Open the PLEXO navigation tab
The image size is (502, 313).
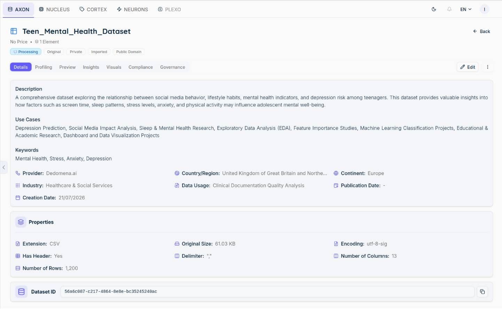(169, 9)
